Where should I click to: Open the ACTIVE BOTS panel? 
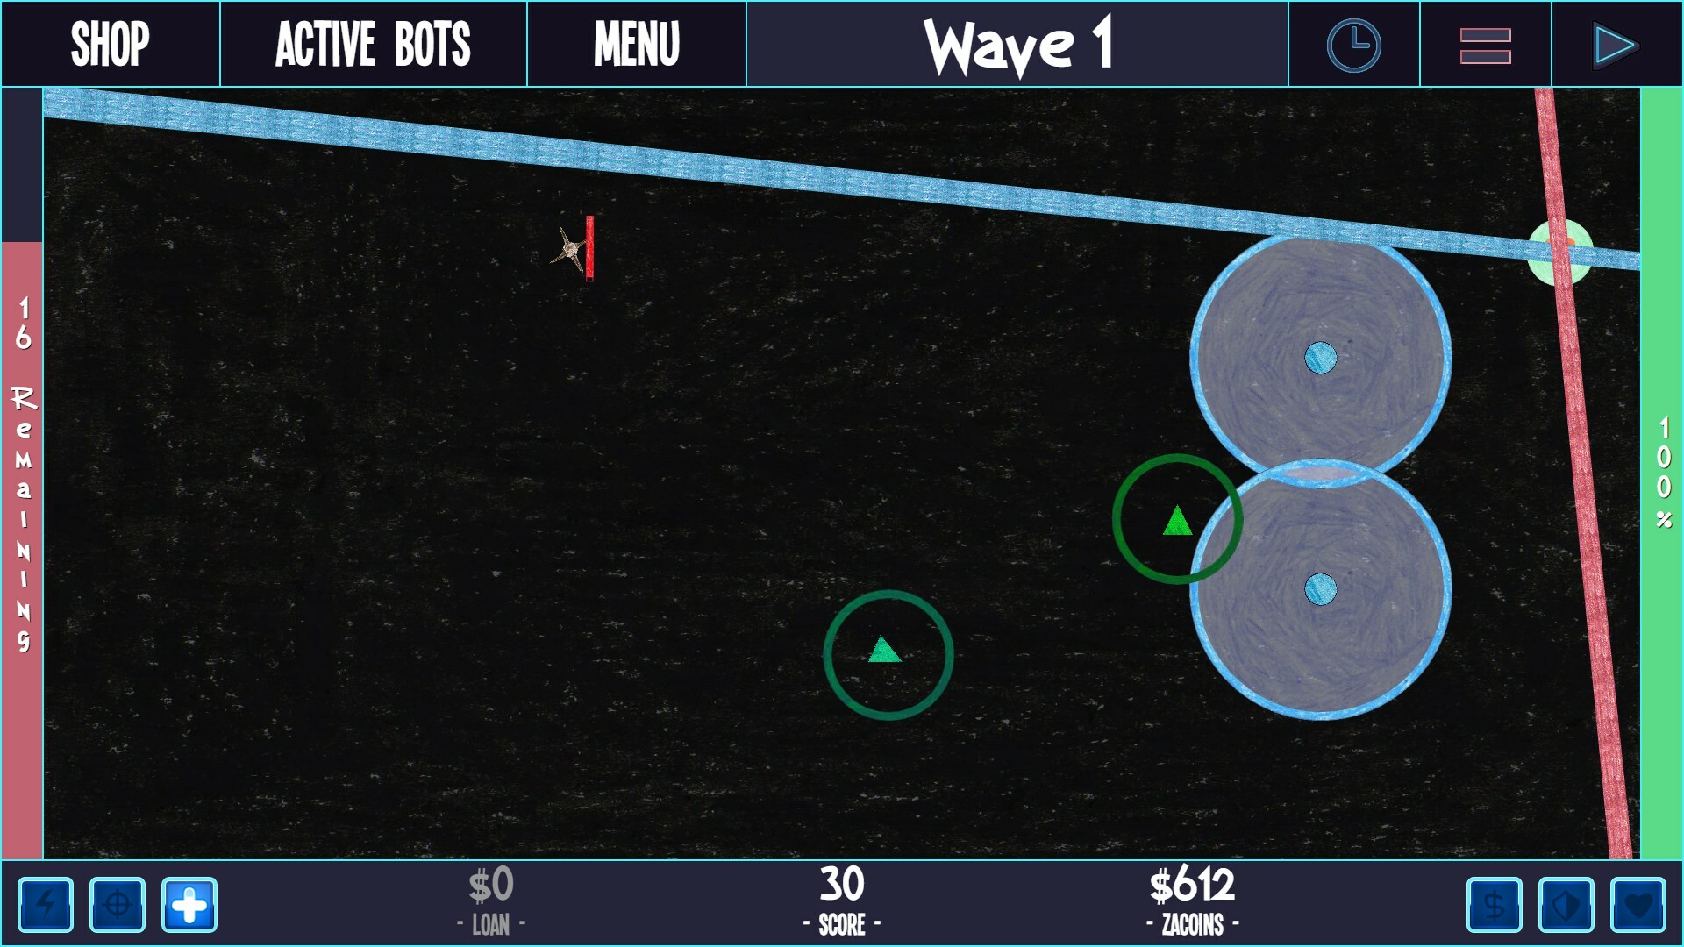[373, 45]
